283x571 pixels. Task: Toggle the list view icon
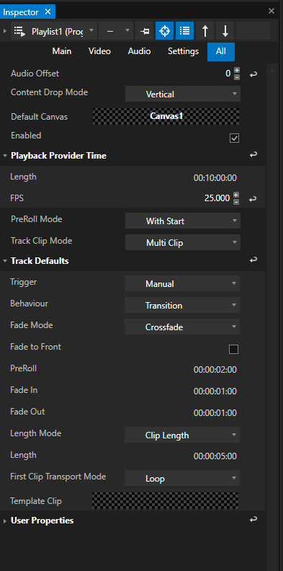[185, 31]
